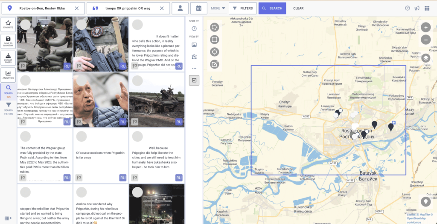Click the help question mark icon
437x224 pixels.
pyautogui.click(x=408, y=8)
